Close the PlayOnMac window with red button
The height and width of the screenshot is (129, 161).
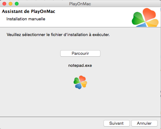pyautogui.click(x=4, y=4)
